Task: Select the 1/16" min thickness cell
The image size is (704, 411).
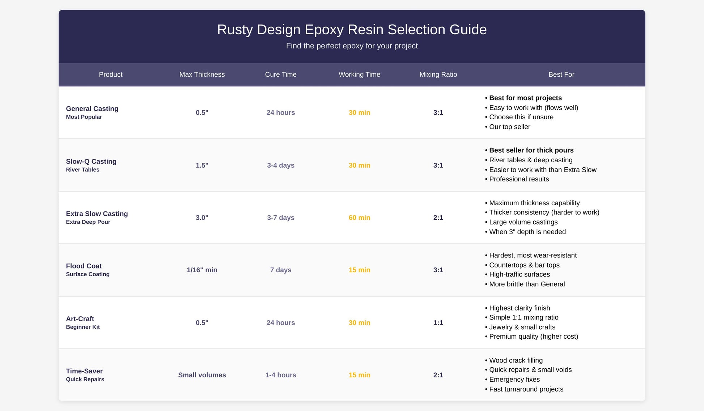Action: pos(202,270)
